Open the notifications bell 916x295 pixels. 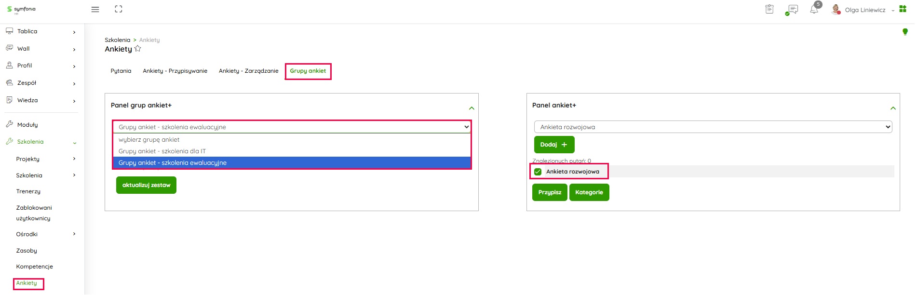814,9
